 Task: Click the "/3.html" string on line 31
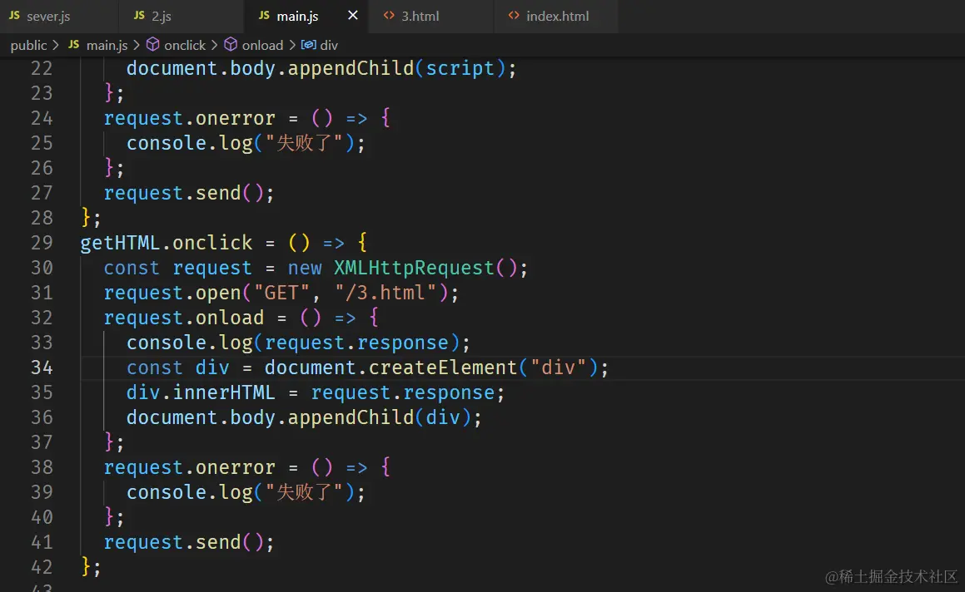click(386, 293)
